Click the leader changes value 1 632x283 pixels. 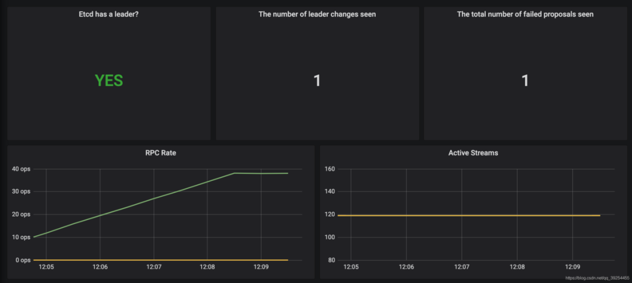317,81
